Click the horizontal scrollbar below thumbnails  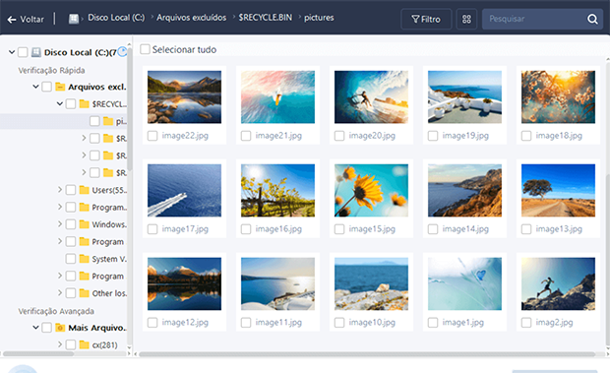[367, 354]
